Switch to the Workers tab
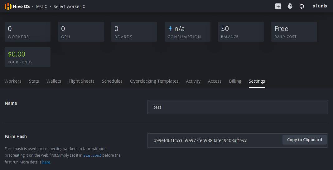 [13, 81]
